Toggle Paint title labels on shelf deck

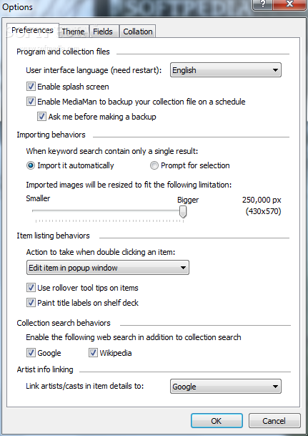pyautogui.click(x=31, y=303)
